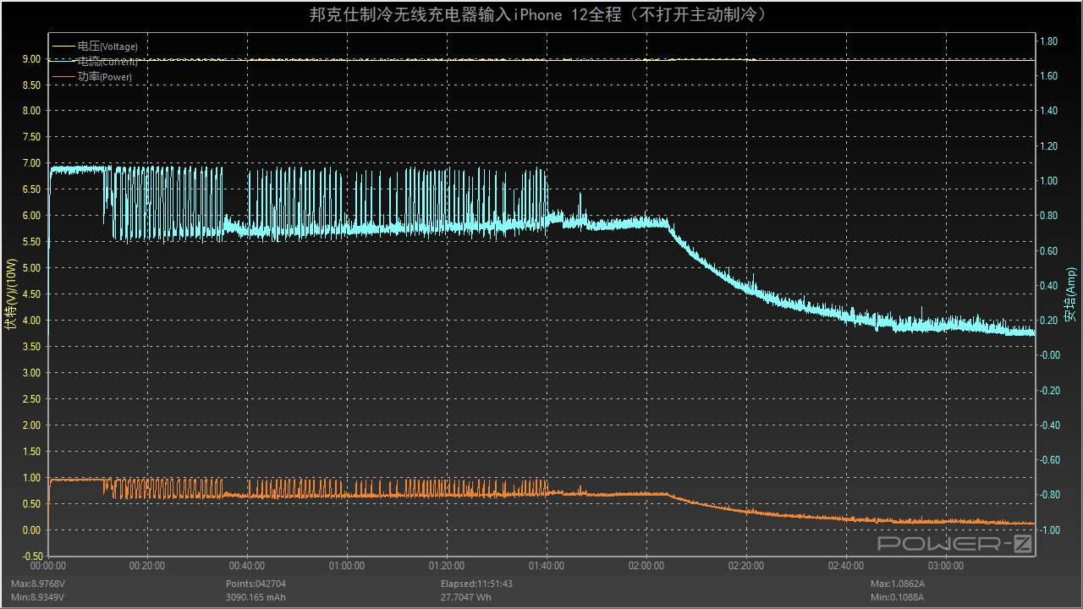Image resolution: width=1083 pixels, height=609 pixels.
Task: Select the 03:00:00 mark on time axis
Action: pos(946,566)
